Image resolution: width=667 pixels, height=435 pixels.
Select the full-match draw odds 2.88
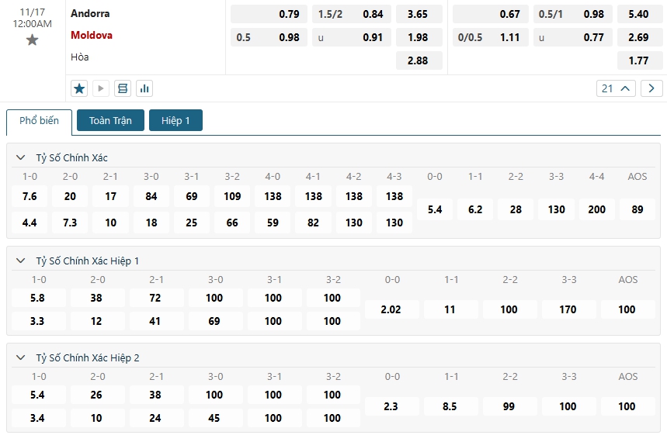pos(419,60)
